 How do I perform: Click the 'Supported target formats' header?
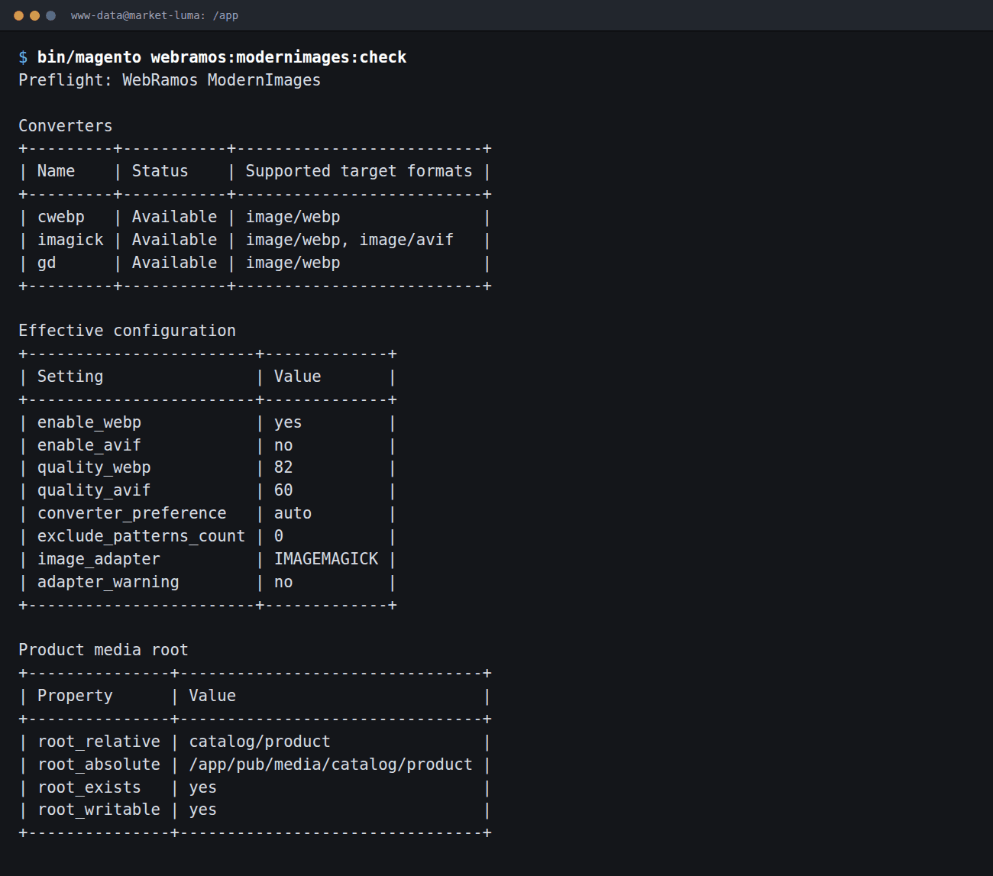[x=359, y=171]
